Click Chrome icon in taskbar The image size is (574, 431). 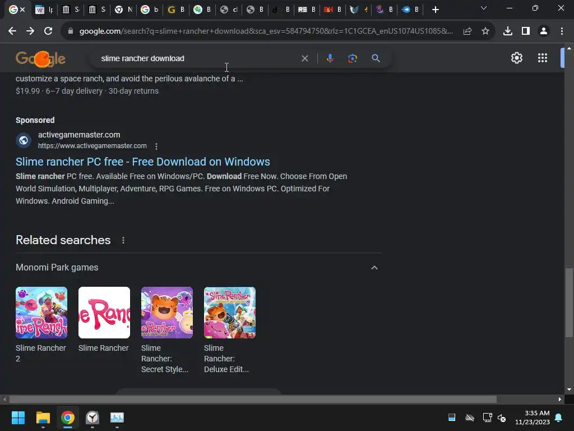(x=68, y=418)
